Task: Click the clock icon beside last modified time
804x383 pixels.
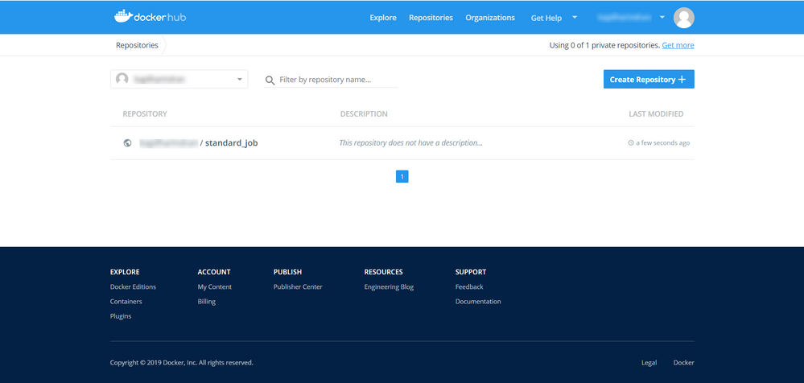Action: coord(630,143)
